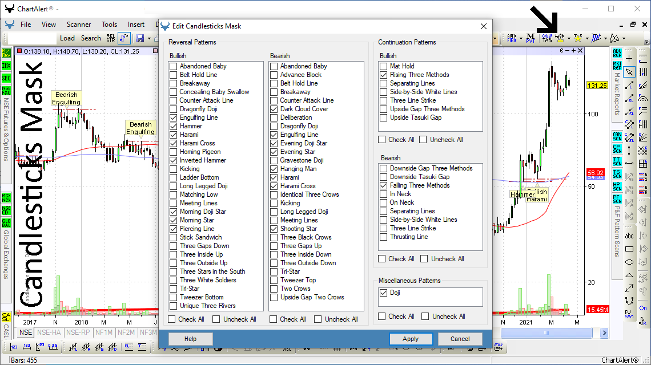Check the Three White Soldiers checkbox
This screenshot has height=365, width=651.
[174, 281]
